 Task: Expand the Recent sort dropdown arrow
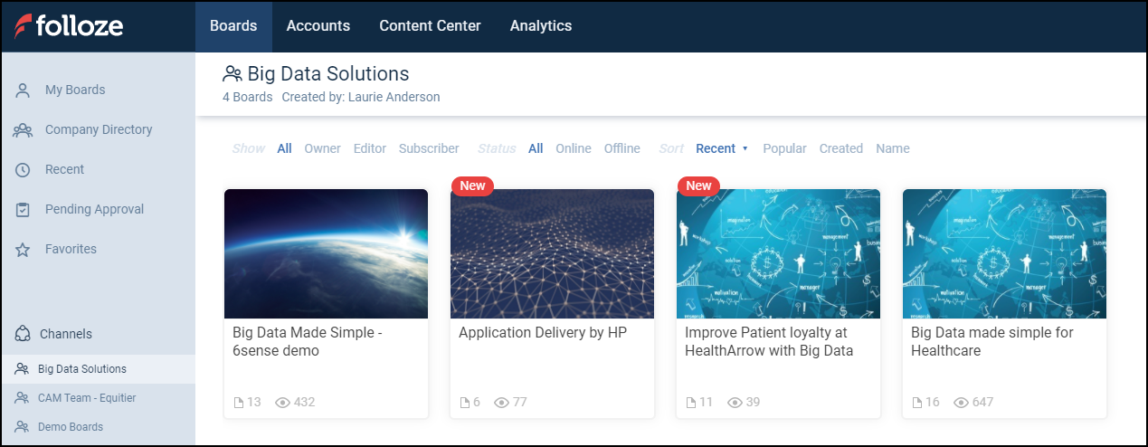tap(745, 149)
